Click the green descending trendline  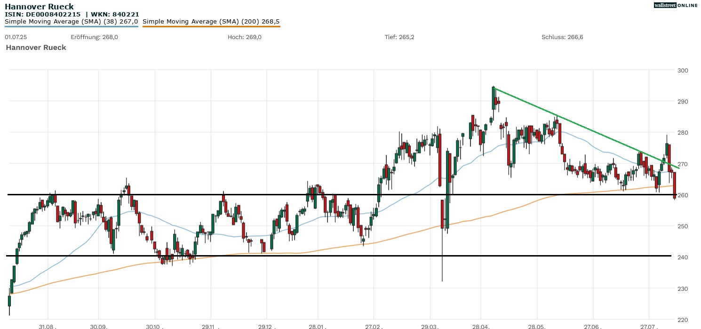click(x=587, y=128)
